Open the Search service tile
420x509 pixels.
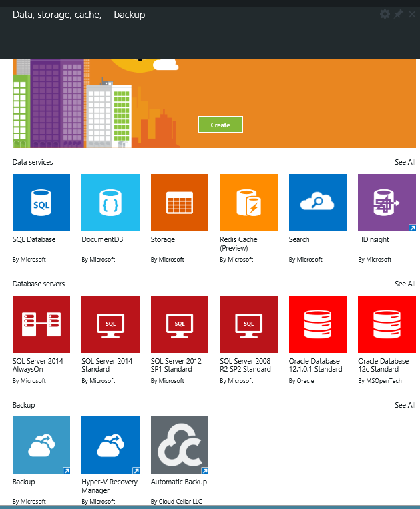click(318, 203)
